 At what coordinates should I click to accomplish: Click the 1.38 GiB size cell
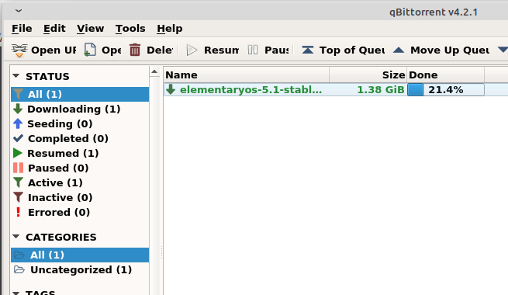[x=381, y=90]
